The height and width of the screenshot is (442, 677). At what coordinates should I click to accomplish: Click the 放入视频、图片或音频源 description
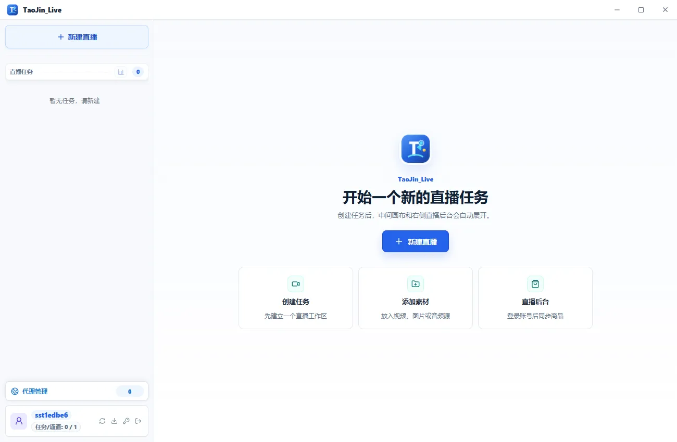click(x=416, y=316)
